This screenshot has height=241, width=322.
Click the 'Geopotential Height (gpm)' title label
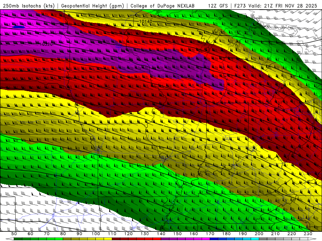click(93, 6)
